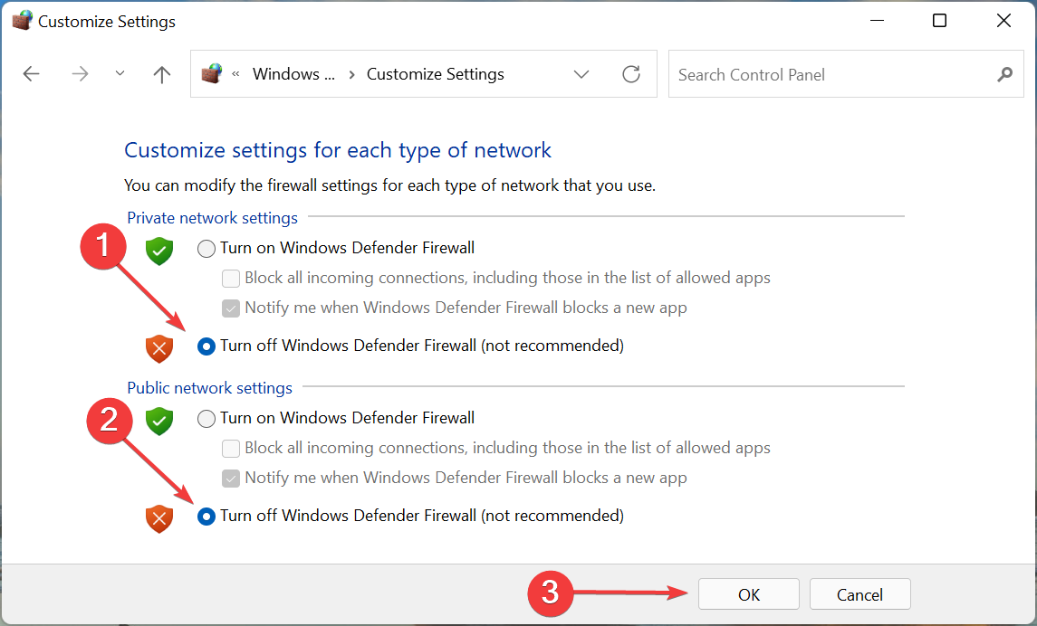The image size is (1037, 626).
Task: Click the red shield under Private network settings
Action: (158, 348)
